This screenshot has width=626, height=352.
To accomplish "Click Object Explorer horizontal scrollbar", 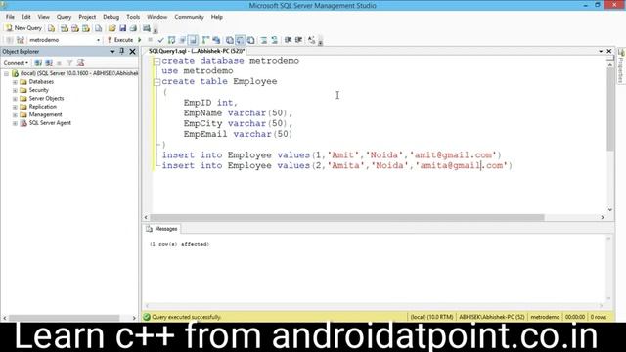I will pyautogui.click(x=64, y=318).
